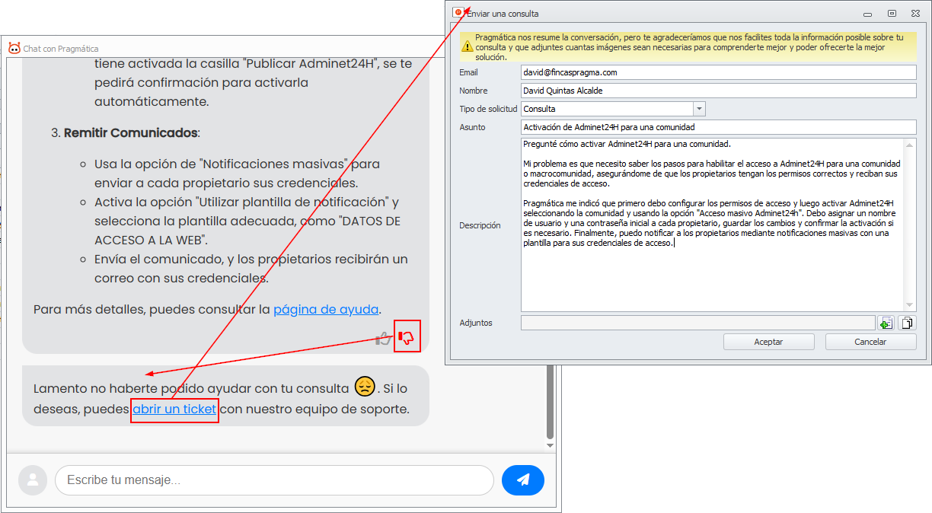Click the Cancelar button
The image size is (932, 513).
coord(870,342)
